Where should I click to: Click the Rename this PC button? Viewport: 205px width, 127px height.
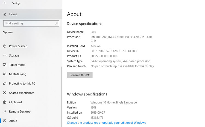point(80,75)
